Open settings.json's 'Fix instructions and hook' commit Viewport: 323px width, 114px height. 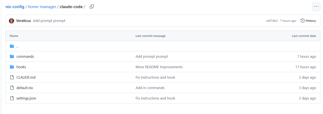coord(155,98)
